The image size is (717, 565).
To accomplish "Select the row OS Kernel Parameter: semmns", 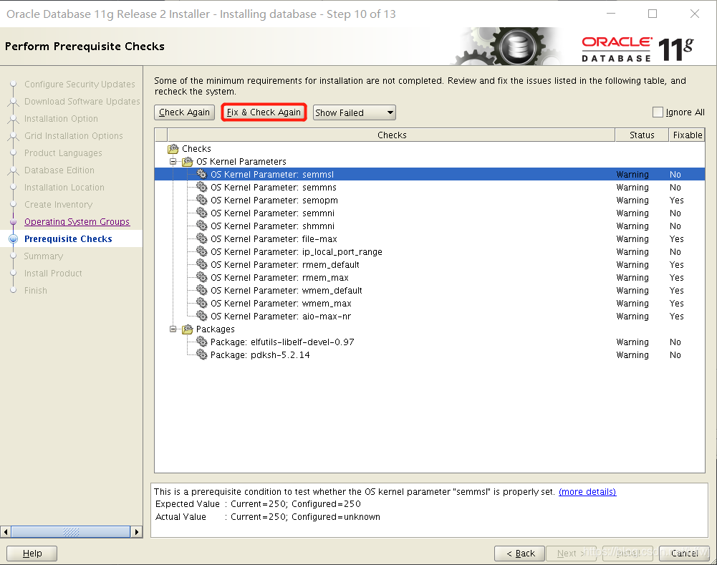I will pyautogui.click(x=430, y=187).
